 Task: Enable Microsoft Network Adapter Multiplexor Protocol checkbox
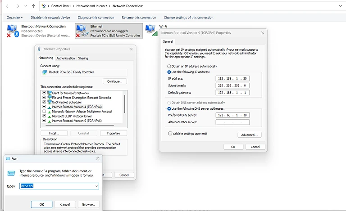pos(44,111)
